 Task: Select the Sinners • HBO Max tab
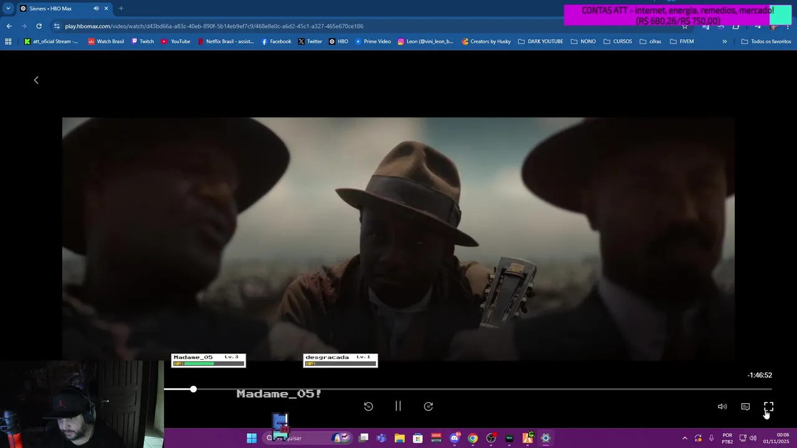[64, 9]
